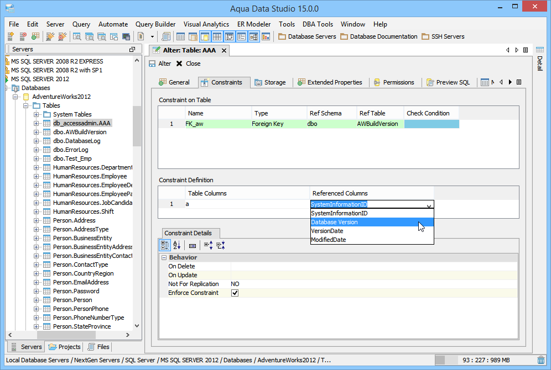The width and height of the screenshot is (551, 370).
Task: Click the collapse all properties icon
Action: pyautogui.click(x=220, y=245)
